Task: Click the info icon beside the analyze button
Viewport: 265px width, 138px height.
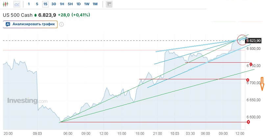Action: pyautogui.click(x=61, y=24)
